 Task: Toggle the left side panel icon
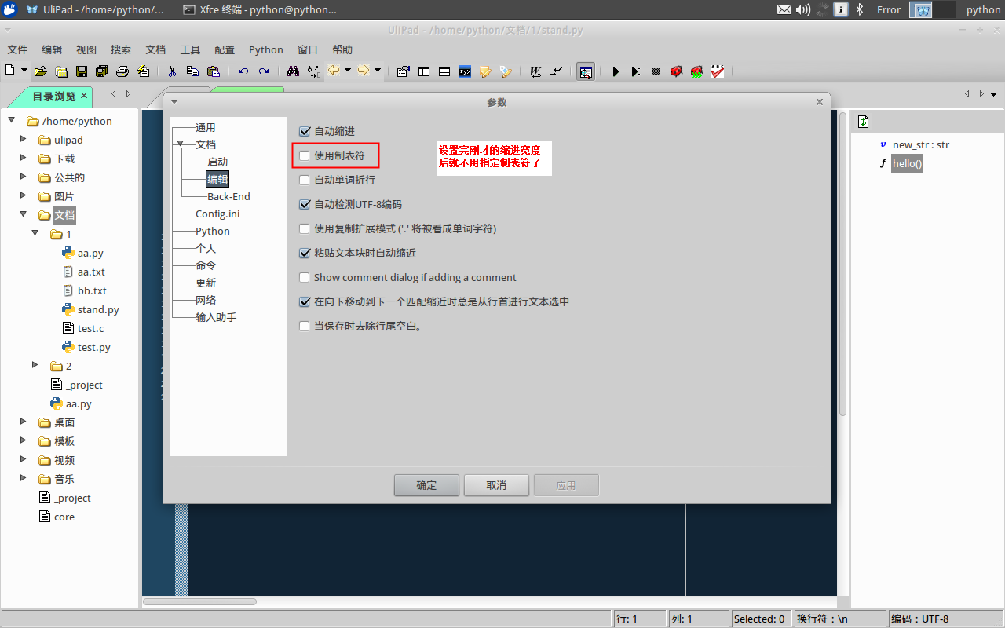tap(424, 71)
